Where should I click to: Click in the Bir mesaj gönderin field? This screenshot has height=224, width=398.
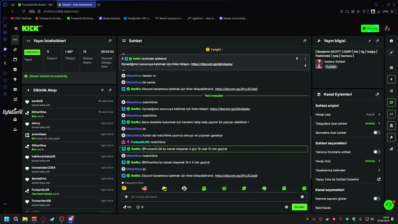(x=215, y=197)
